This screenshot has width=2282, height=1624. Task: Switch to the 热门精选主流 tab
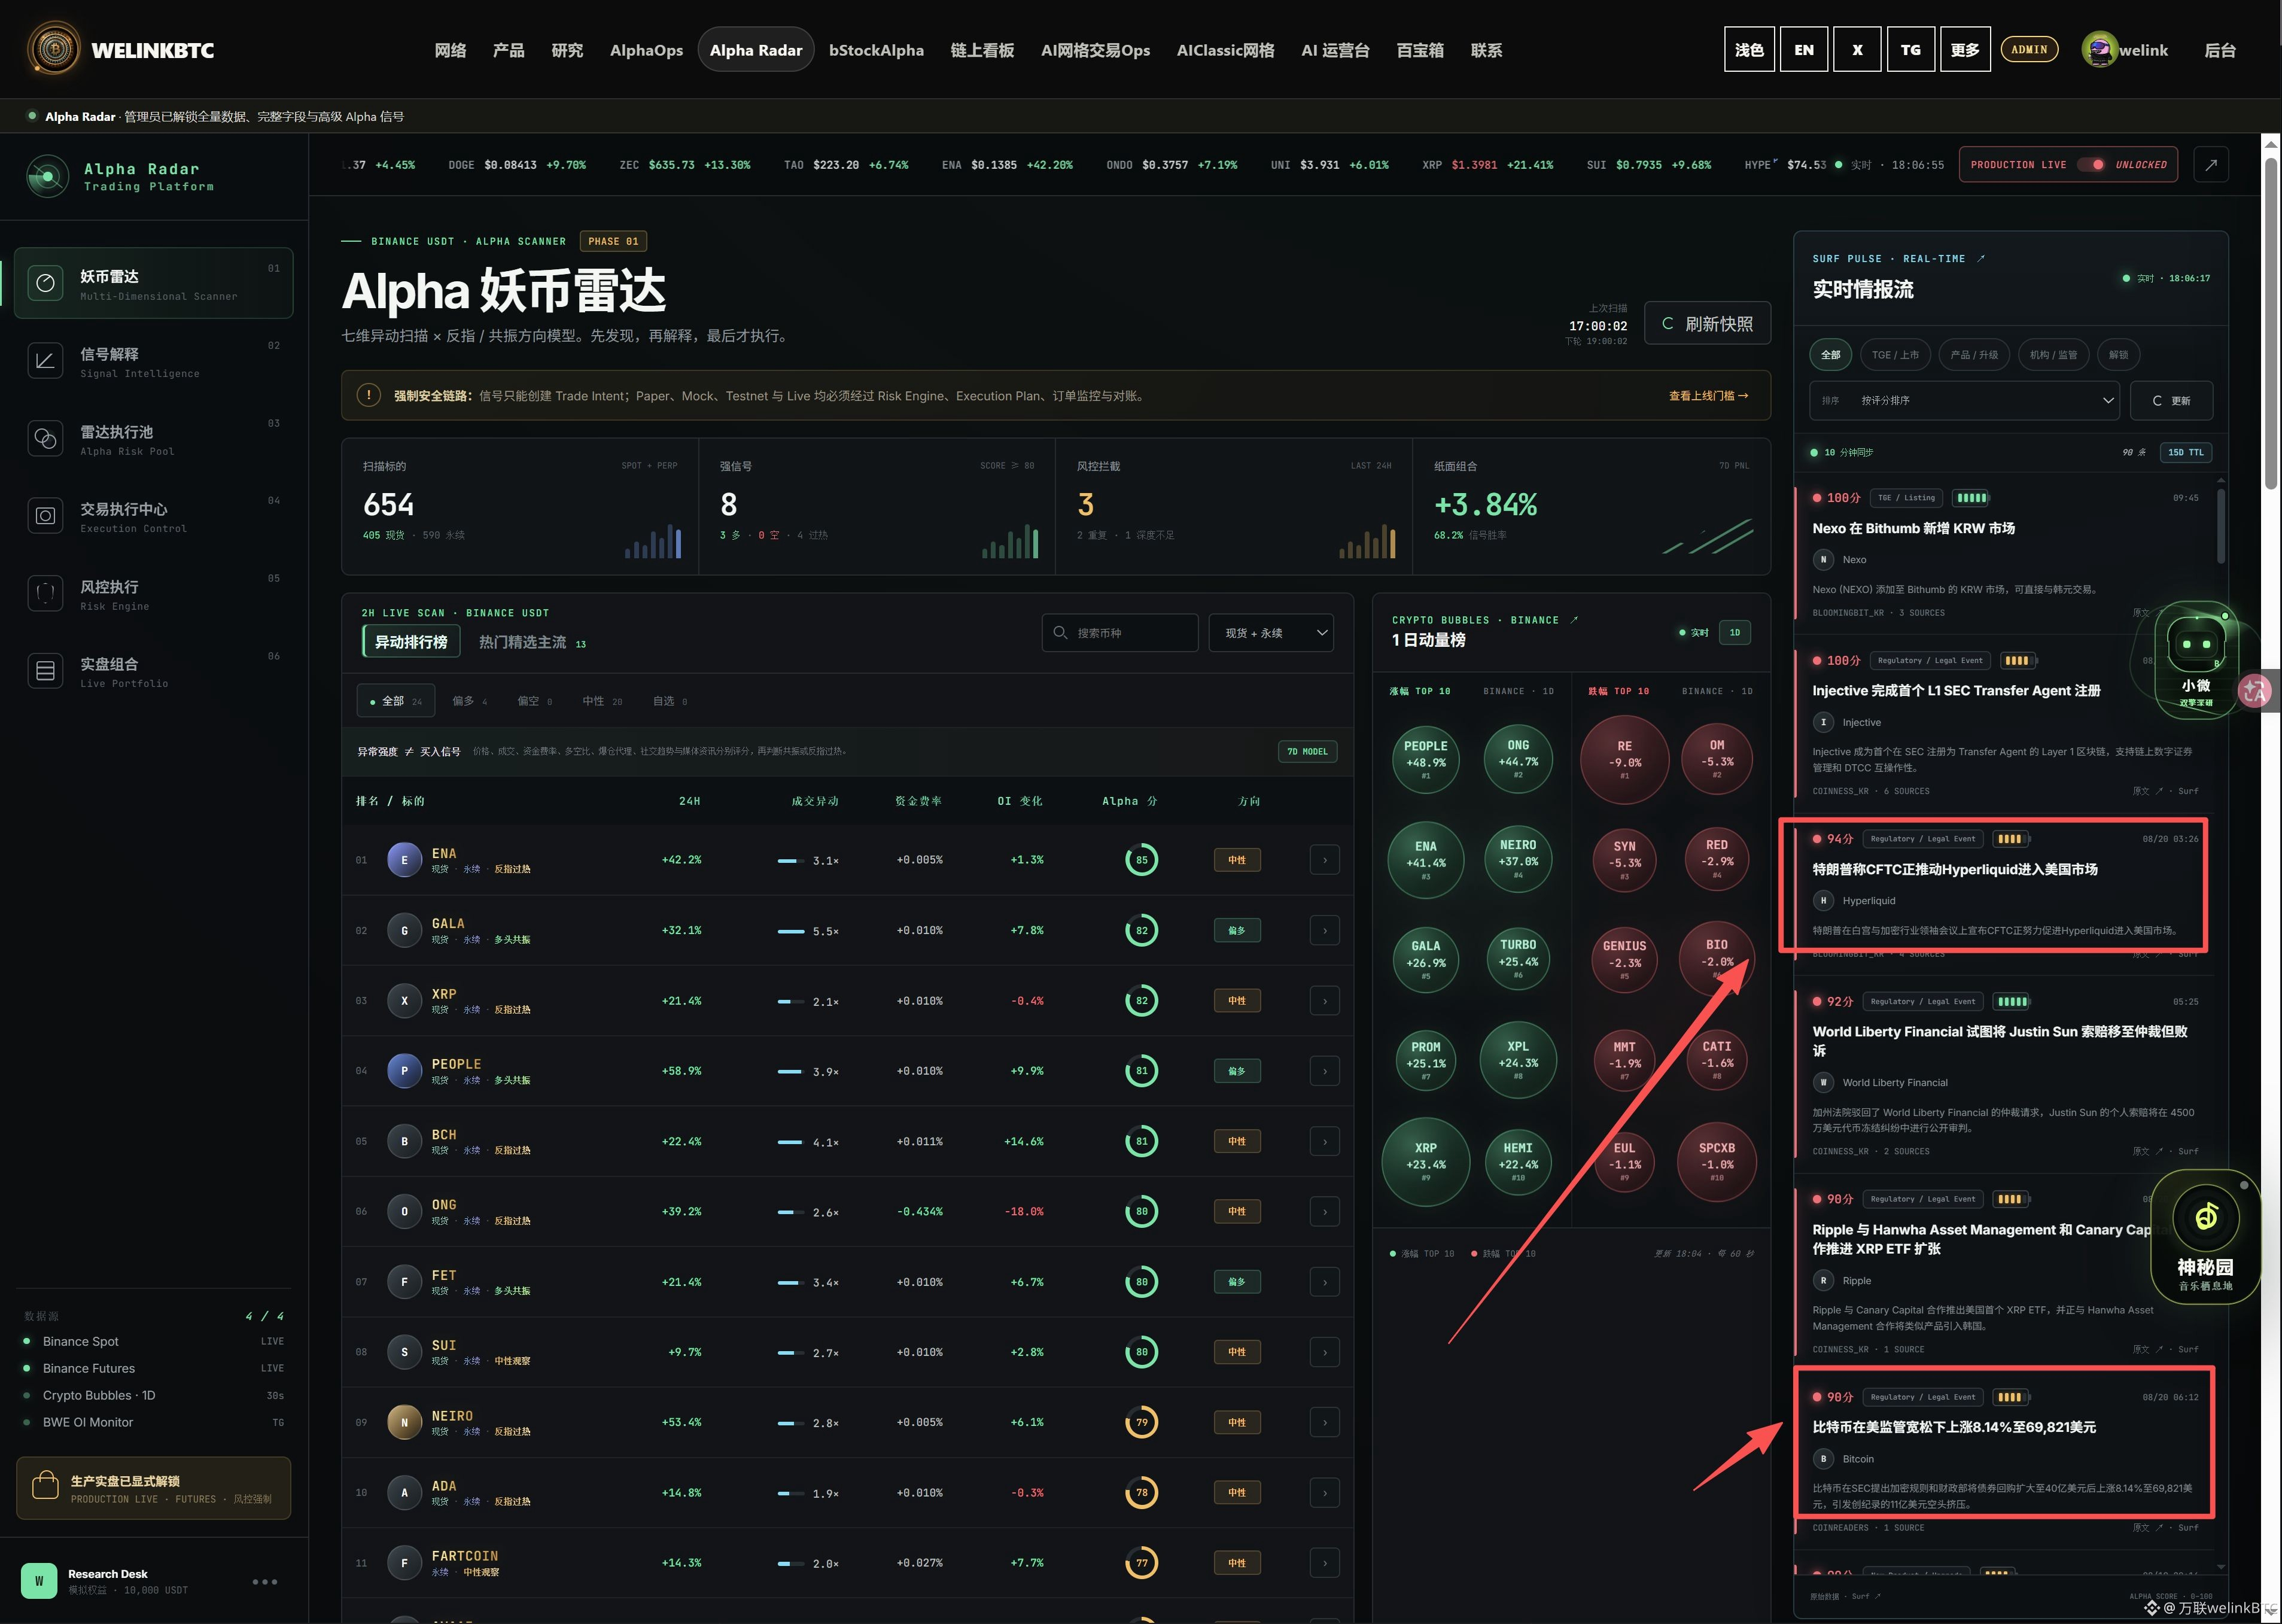tap(532, 642)
